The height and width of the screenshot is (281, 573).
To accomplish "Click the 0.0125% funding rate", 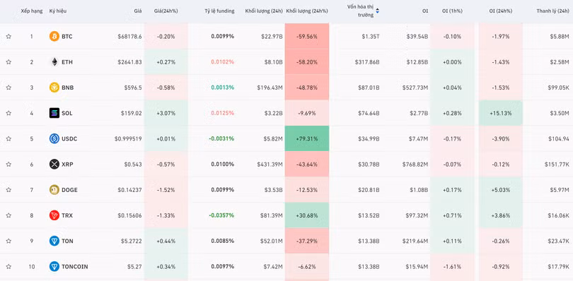I will pos(223,113).
